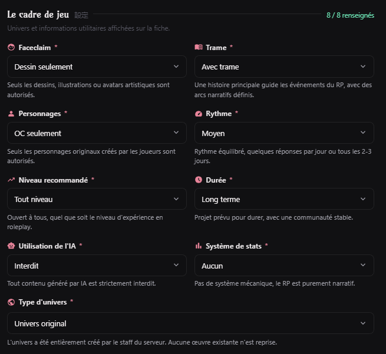Click the person icon beside Personnages
Viewport: 386px width, 354px height.
(11, 114)
